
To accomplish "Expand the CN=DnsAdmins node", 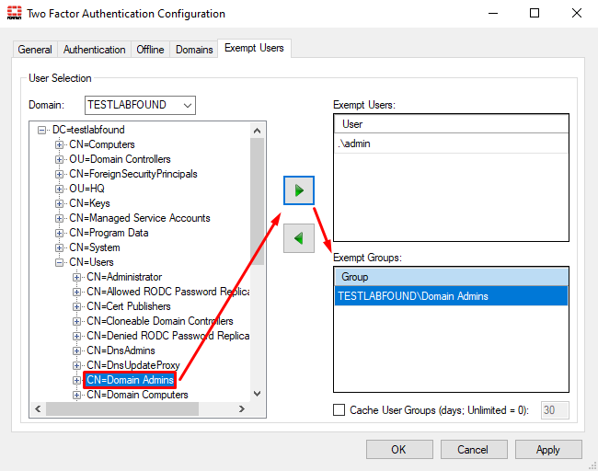I will (76, 350).
